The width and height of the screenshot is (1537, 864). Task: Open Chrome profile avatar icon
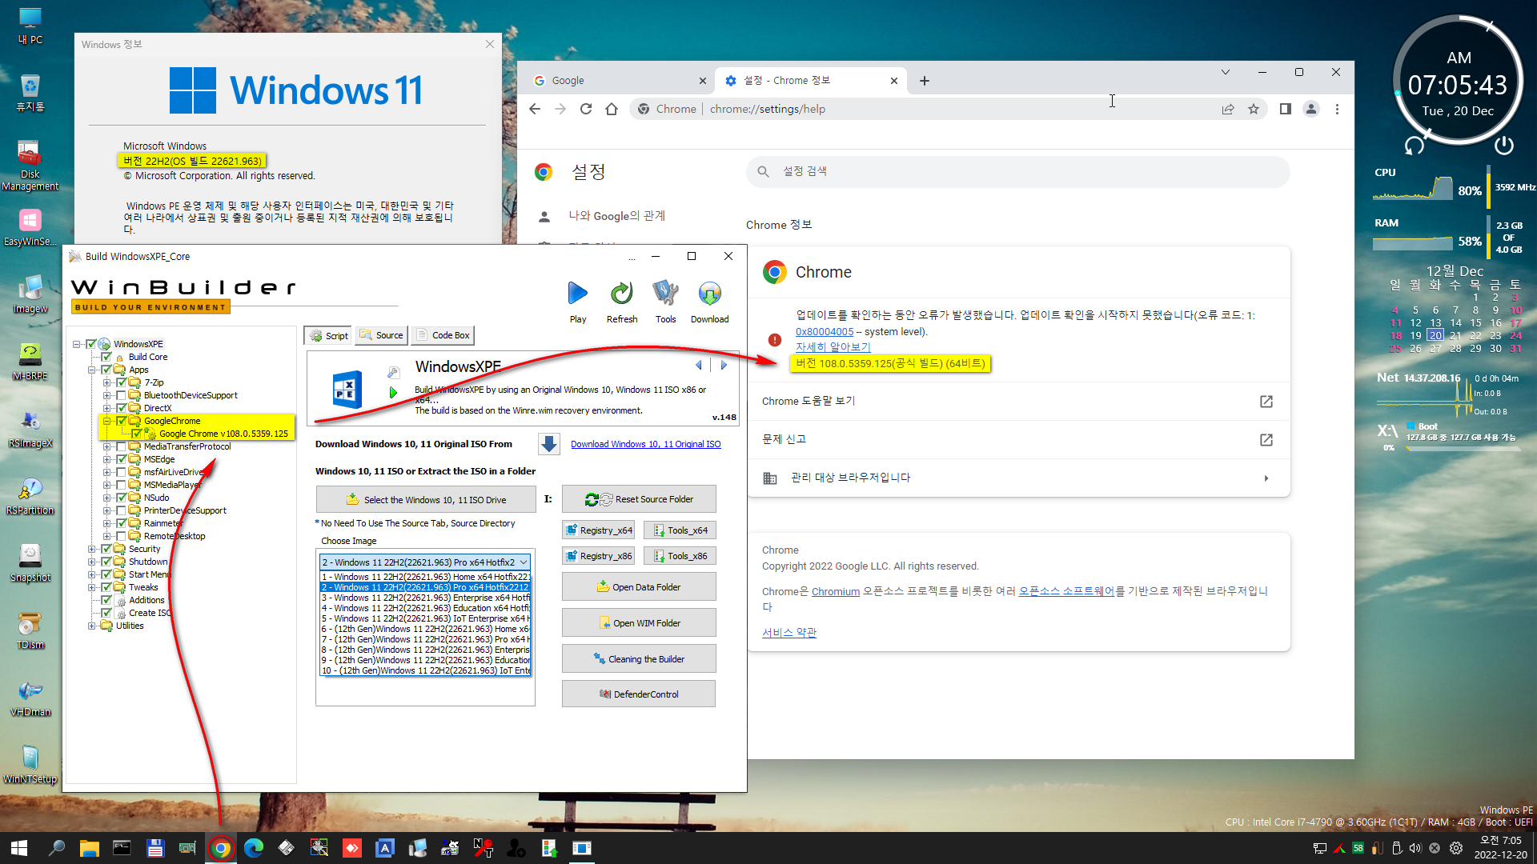[x=1311, y=109]
